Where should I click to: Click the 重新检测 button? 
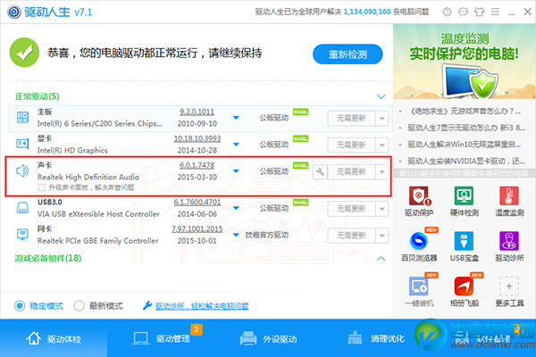click(x=348, y=54)
